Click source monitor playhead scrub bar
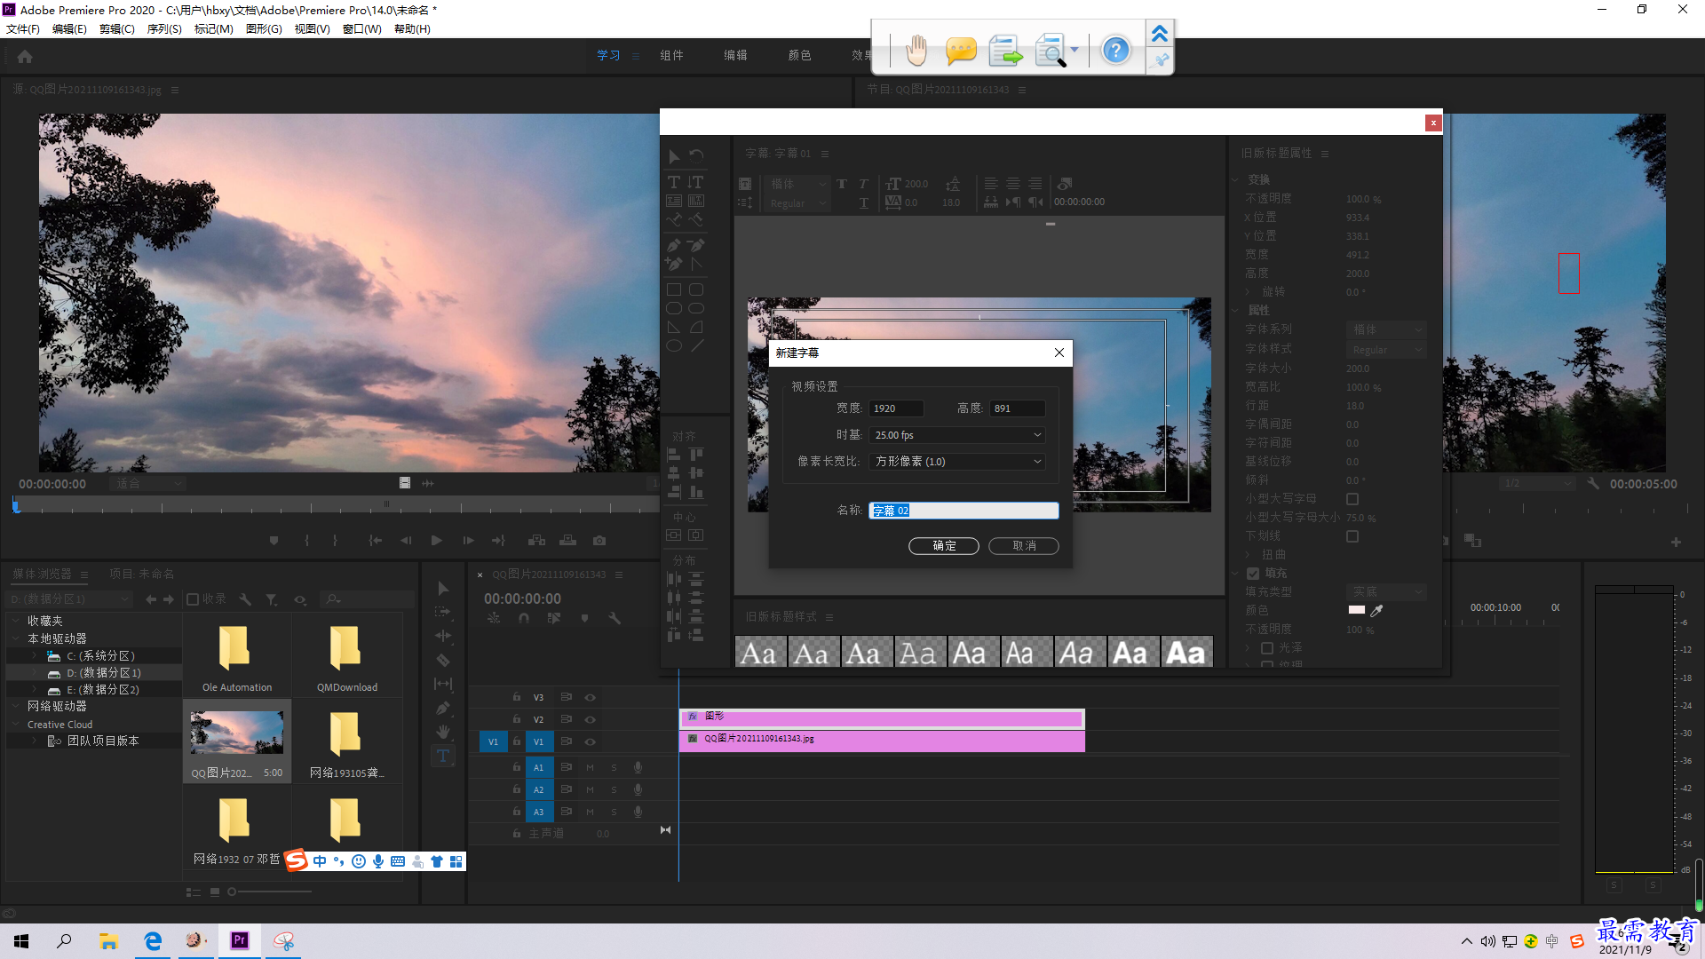Image resolution: width=1705 pixels, height=959 pixels. 335,506
